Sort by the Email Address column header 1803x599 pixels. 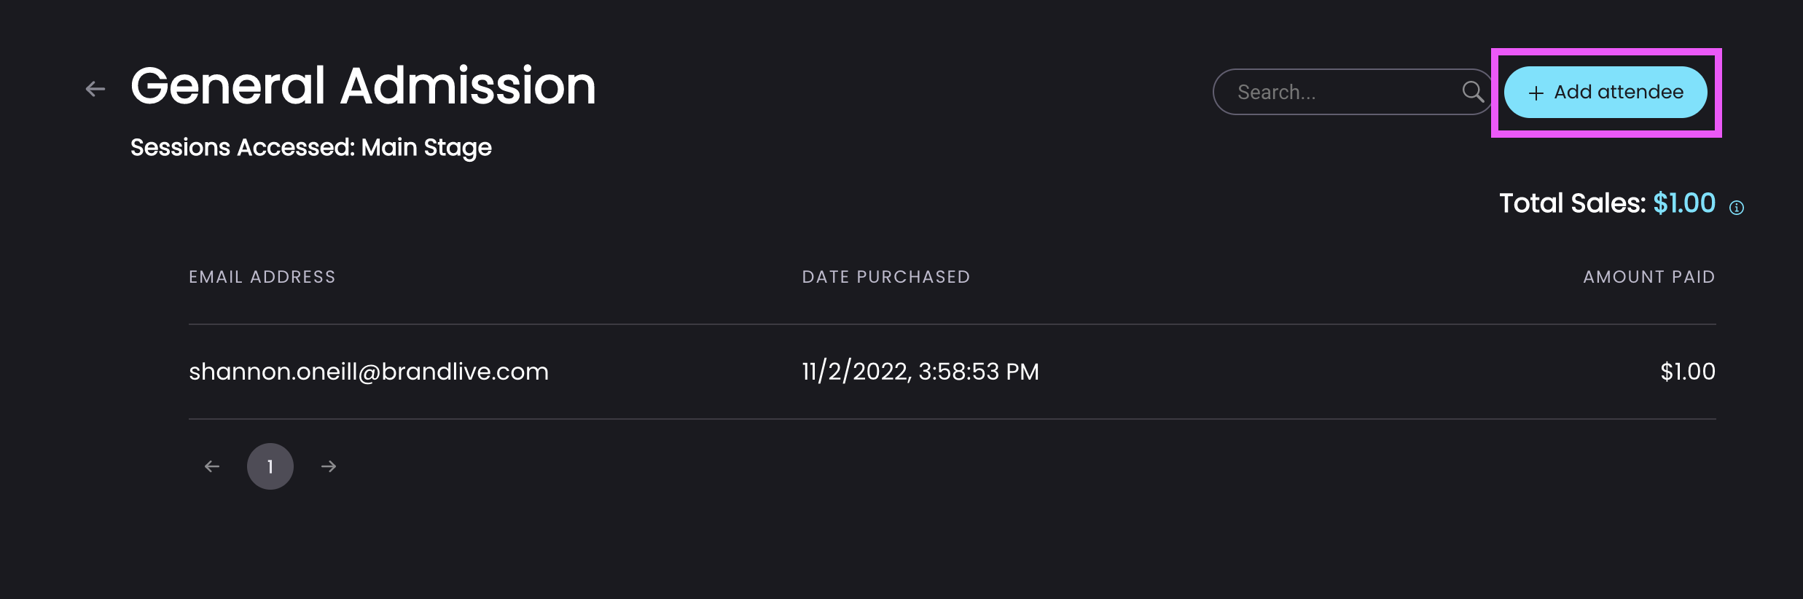pyautogui.click(x=262, y=277)
